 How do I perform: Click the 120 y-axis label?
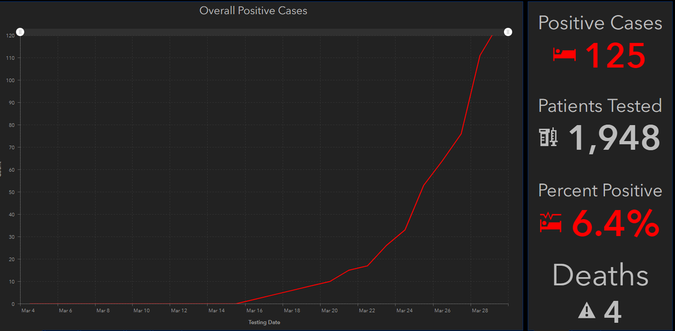click(11, 36)
